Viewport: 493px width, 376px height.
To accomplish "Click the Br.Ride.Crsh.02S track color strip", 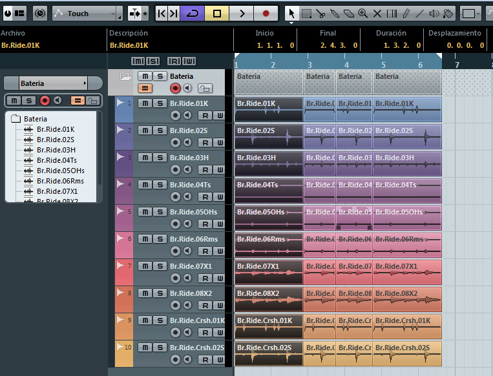I will [124, 353].
